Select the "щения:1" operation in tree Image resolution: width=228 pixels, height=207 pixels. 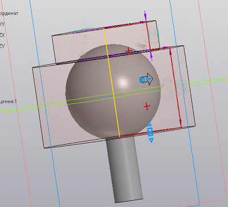point(8,102)
